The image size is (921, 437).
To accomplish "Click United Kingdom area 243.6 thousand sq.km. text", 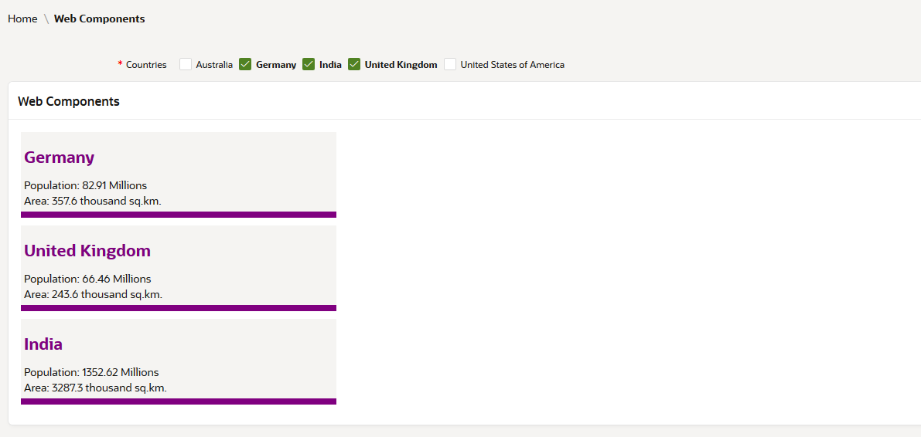I will click(94, 294).
